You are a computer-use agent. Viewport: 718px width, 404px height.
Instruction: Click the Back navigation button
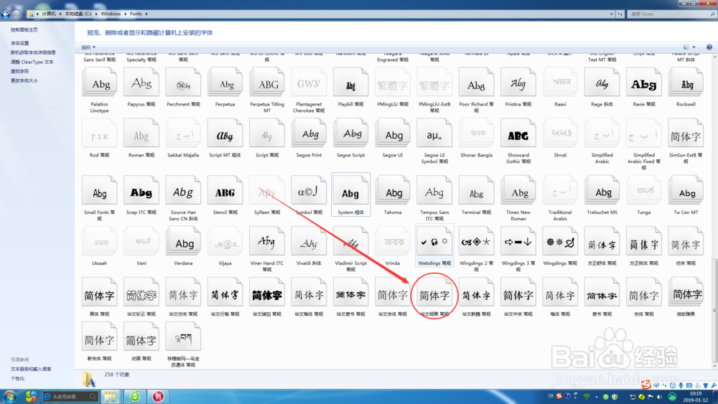[6, 14]
